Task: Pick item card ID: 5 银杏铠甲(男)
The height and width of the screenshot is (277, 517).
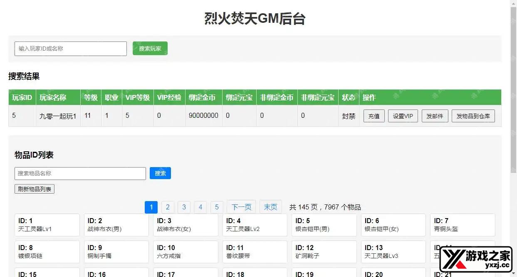Action: (324, 225)
